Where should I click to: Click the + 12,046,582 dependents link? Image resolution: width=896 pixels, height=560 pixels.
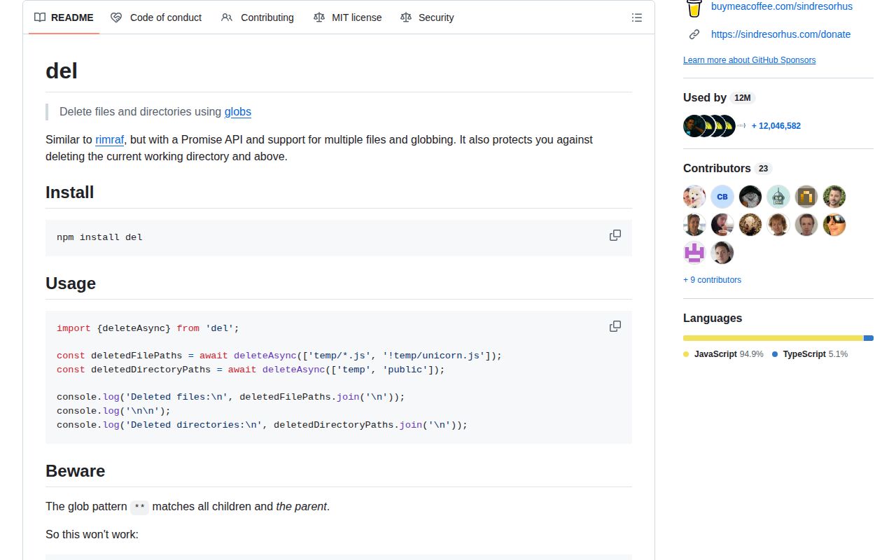coord(776,126)
